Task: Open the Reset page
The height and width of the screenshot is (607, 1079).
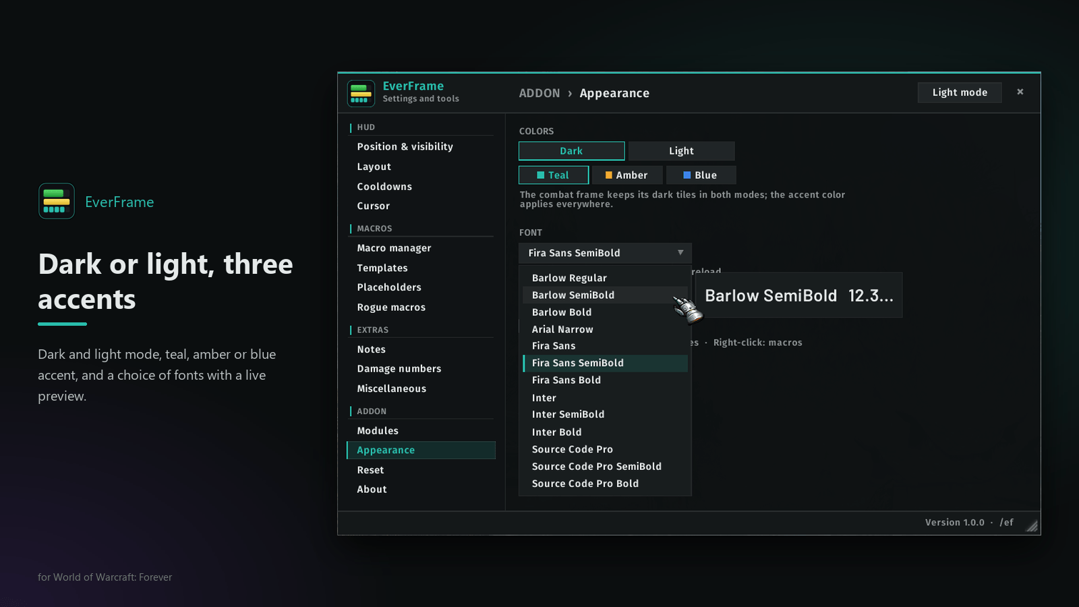Action: (x=421, y=470)
